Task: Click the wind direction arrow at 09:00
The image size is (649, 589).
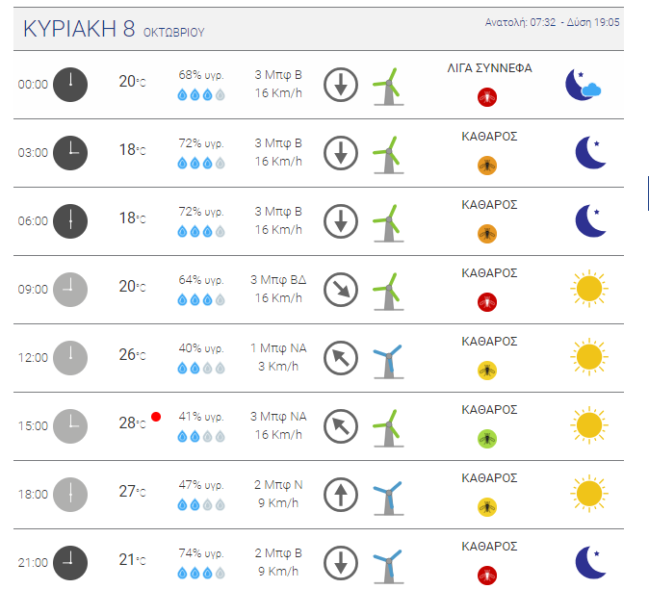Action: coord(340,289)
